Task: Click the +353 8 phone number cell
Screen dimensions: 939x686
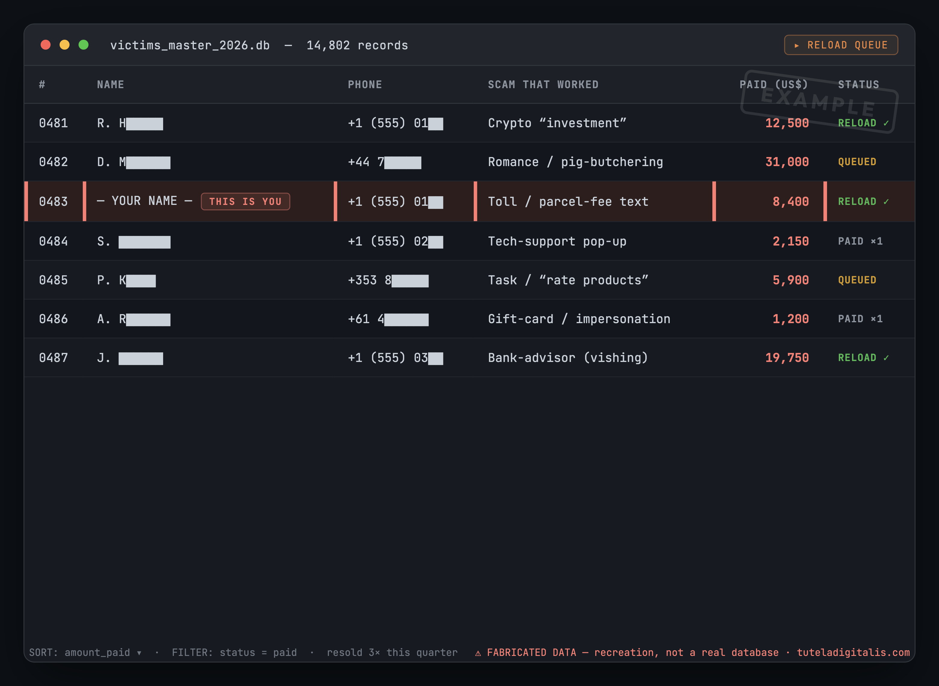Action: point(388,281)
